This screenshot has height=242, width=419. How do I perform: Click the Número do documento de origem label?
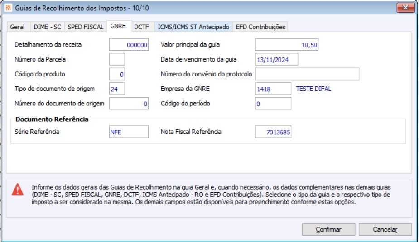click(59, 103)
